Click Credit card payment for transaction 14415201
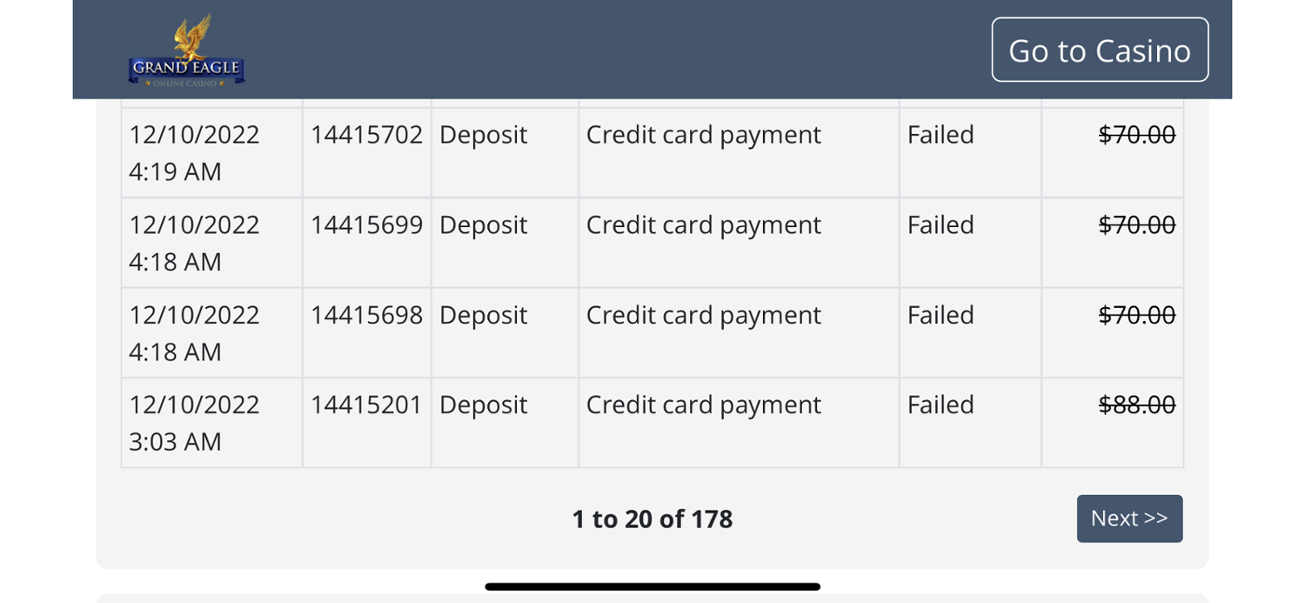 pos(703,405)
